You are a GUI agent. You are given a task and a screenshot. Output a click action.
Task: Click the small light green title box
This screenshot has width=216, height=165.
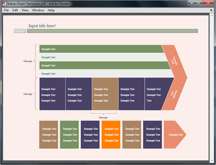click(20, 31)
